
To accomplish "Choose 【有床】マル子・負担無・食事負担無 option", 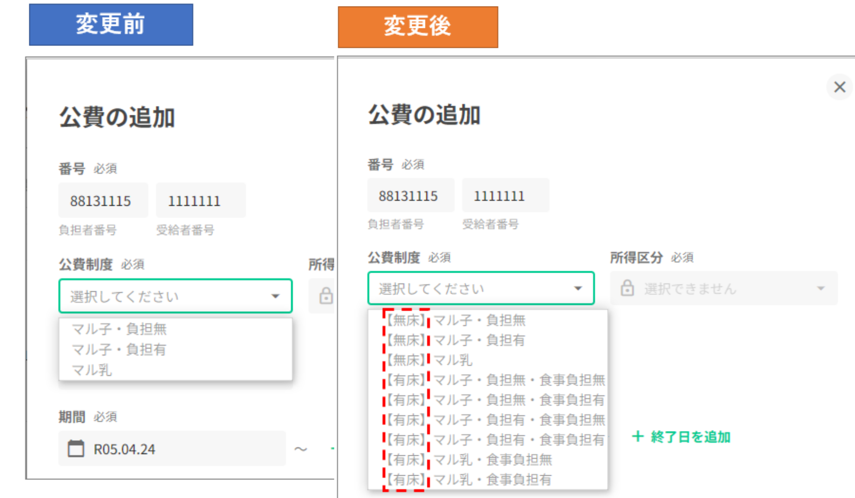I will pos(488,380).
